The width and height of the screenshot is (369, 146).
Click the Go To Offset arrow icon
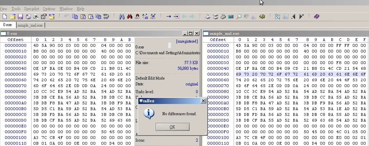click(169, 16)
